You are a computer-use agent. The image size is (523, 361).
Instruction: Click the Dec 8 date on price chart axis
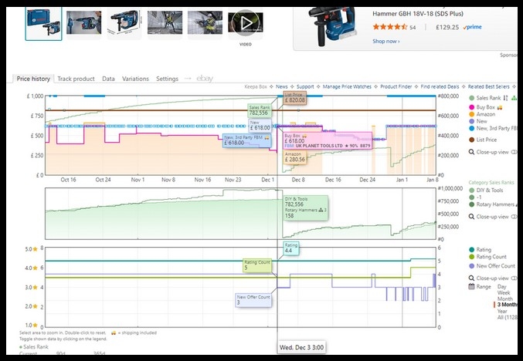pos(298,180)
